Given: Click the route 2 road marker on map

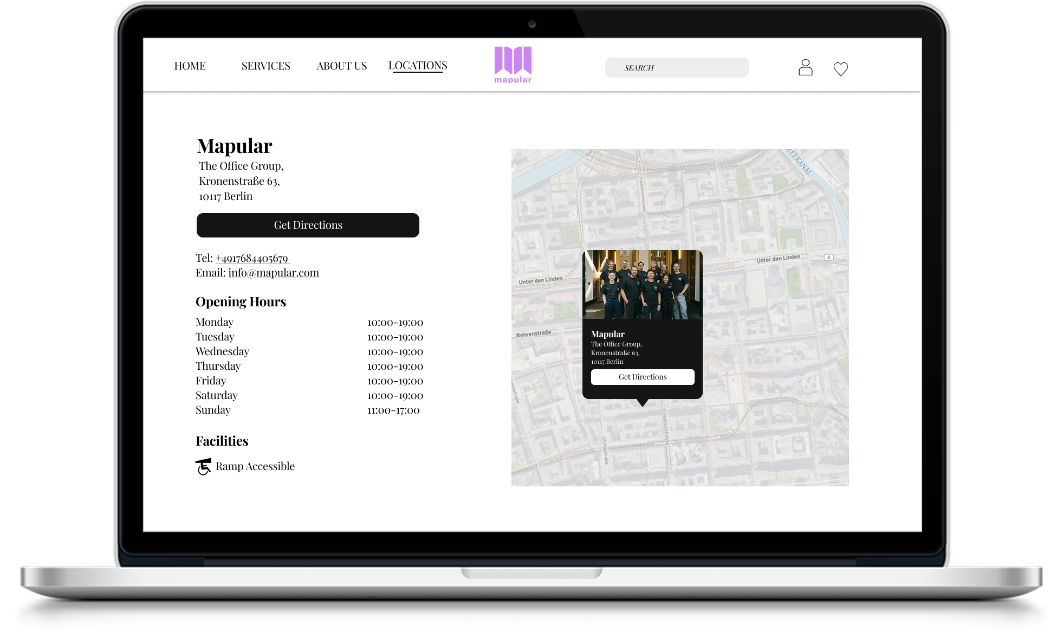Looking at the screenshot, I should (x=828, y=257).
